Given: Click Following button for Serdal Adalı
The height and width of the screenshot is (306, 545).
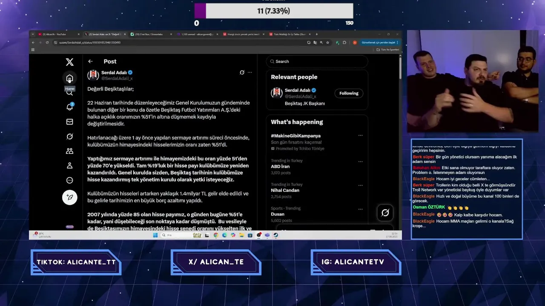Looking at the screenshot, I should tap(349, 93).
